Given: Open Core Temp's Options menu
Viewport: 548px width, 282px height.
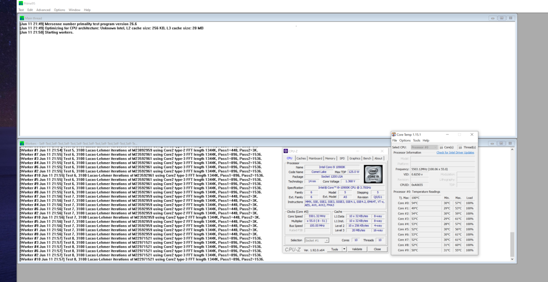Looking at the screenshot, I should point(405,140).
